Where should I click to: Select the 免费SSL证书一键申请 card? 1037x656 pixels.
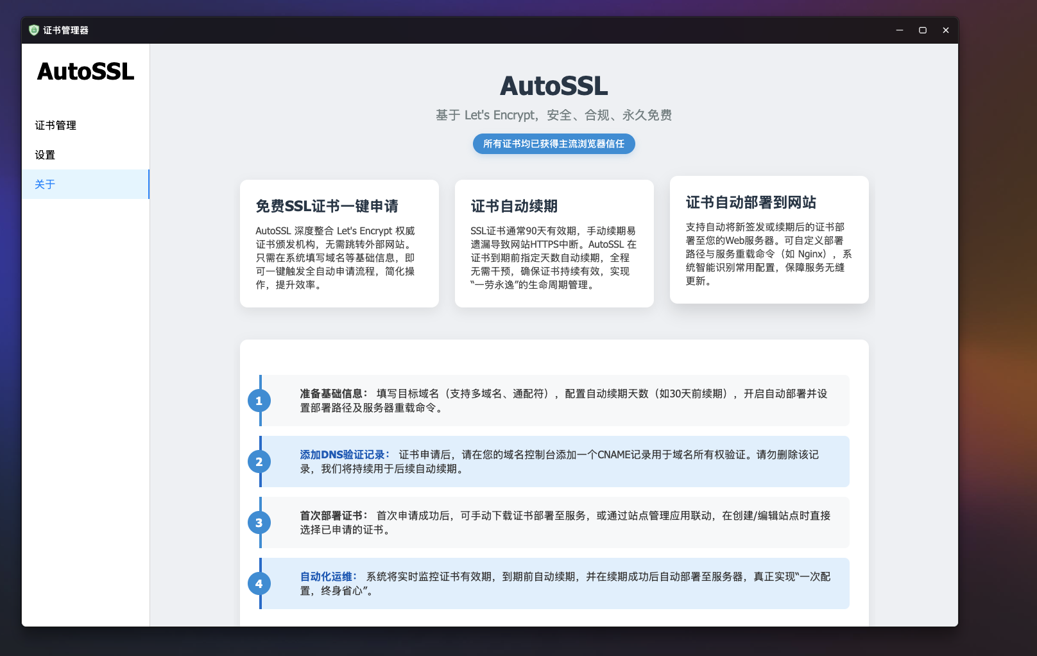pyautogui.click(x=339, y=243)
